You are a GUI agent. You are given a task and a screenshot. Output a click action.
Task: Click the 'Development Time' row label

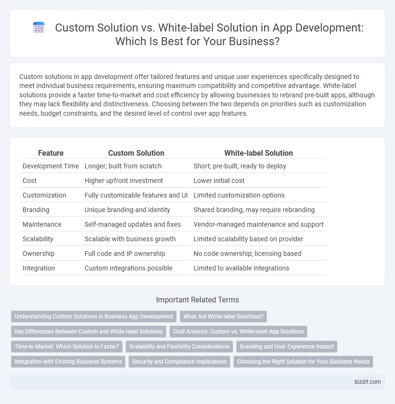(51, 166)
